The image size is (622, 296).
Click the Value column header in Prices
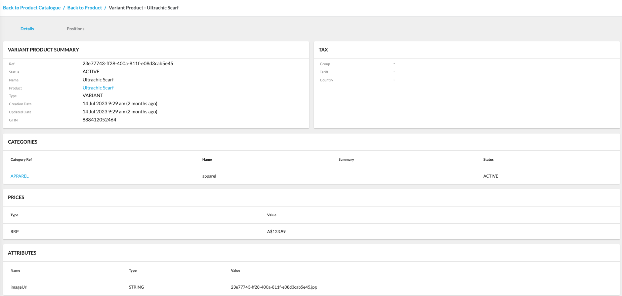pos(272,215)
